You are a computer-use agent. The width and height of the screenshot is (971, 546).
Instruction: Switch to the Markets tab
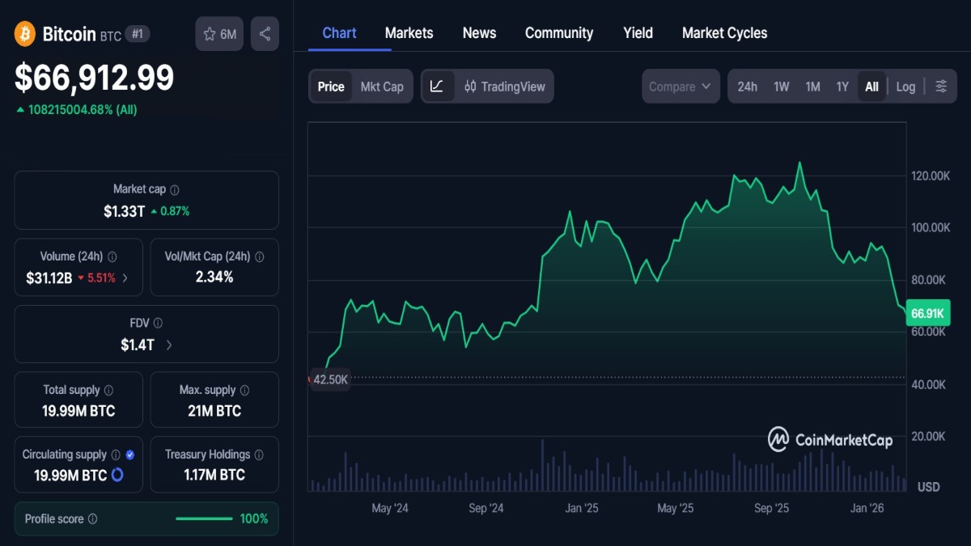click(409, 32)
